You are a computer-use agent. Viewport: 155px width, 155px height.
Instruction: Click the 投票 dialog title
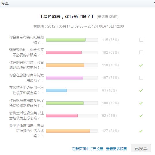[x=5, y=3]
